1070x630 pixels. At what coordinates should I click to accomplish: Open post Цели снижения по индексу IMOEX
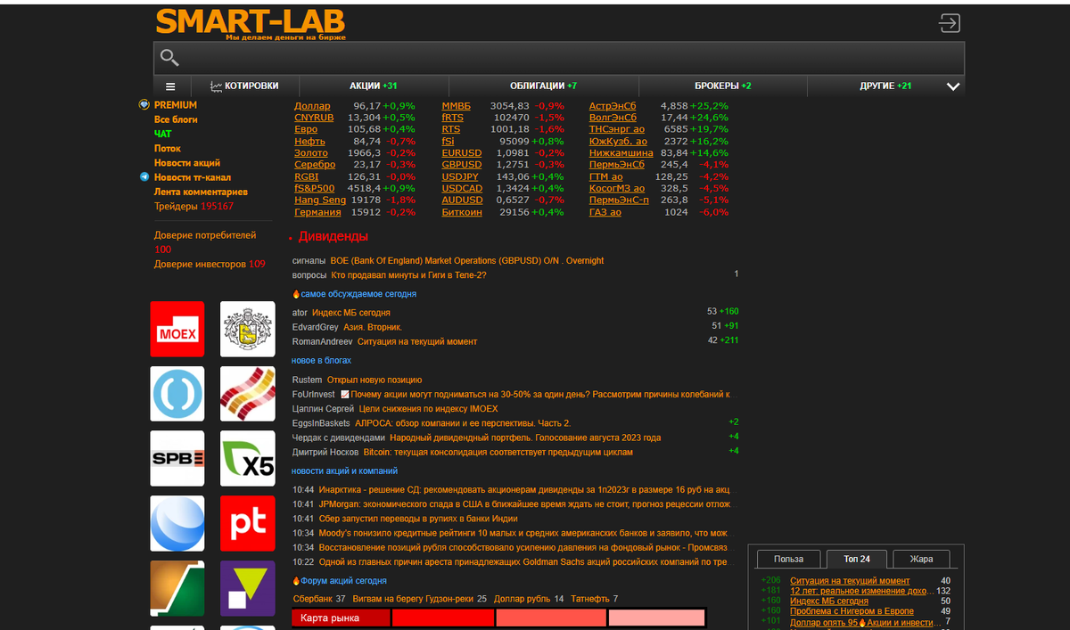pyautogui.click(x=428, y=409)
